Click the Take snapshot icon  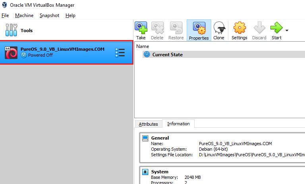(141, 28)
